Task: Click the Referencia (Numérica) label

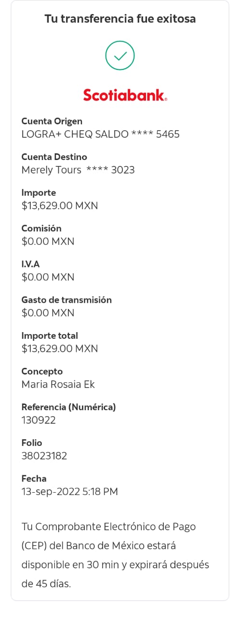Action: [69, 407]
